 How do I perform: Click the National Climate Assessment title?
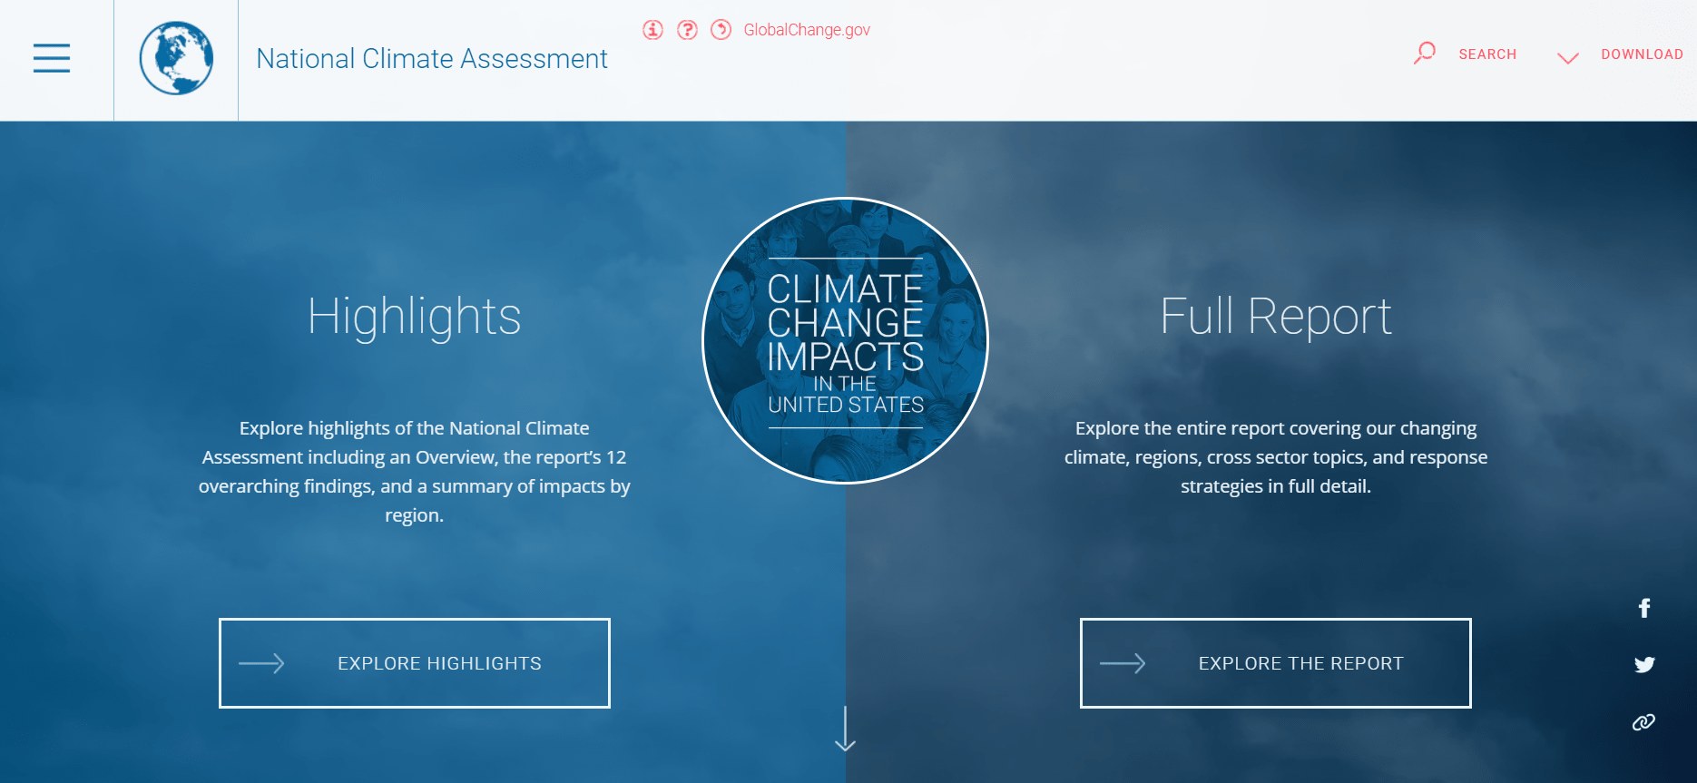(x=432, y=59)
